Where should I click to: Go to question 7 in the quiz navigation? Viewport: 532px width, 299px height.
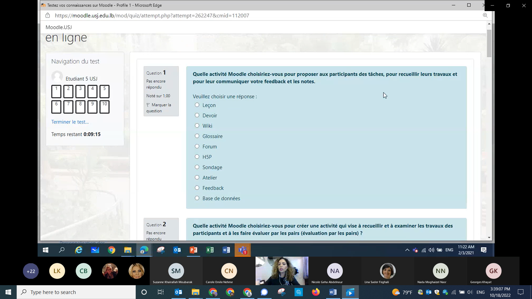click(x=68, y=107)
